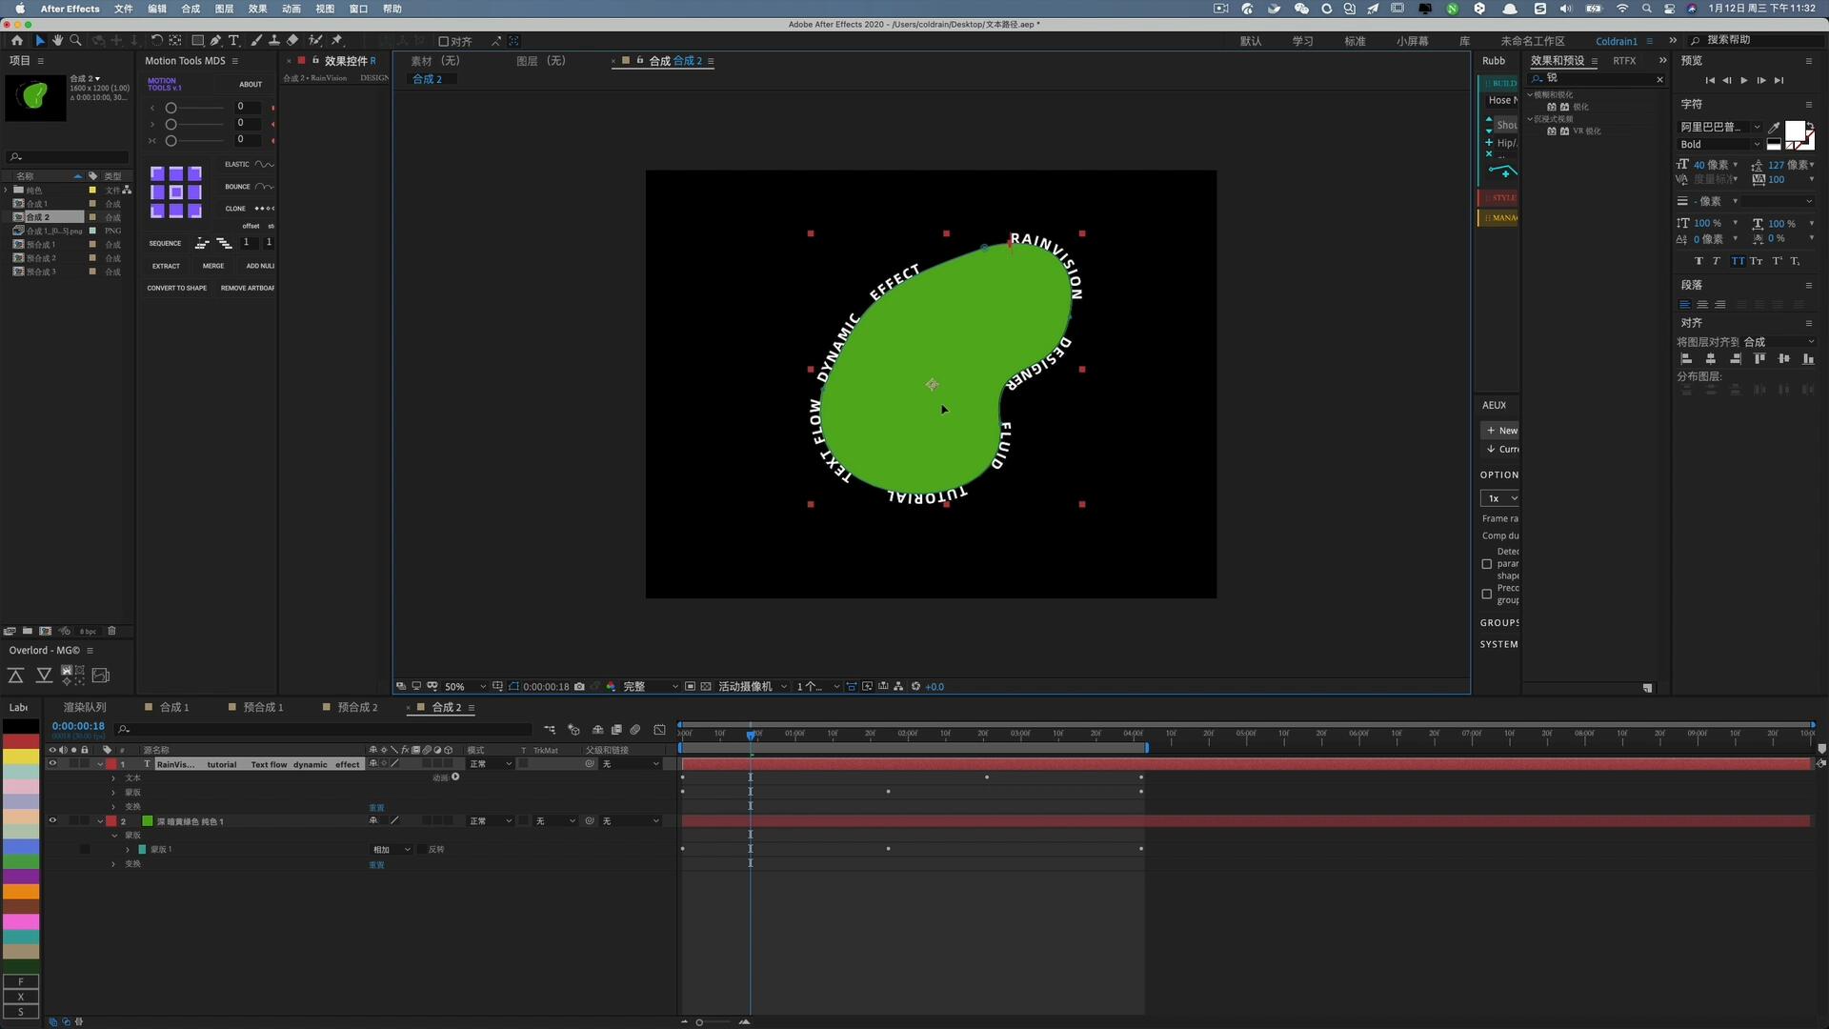Align layers to the top edge

1759,359
